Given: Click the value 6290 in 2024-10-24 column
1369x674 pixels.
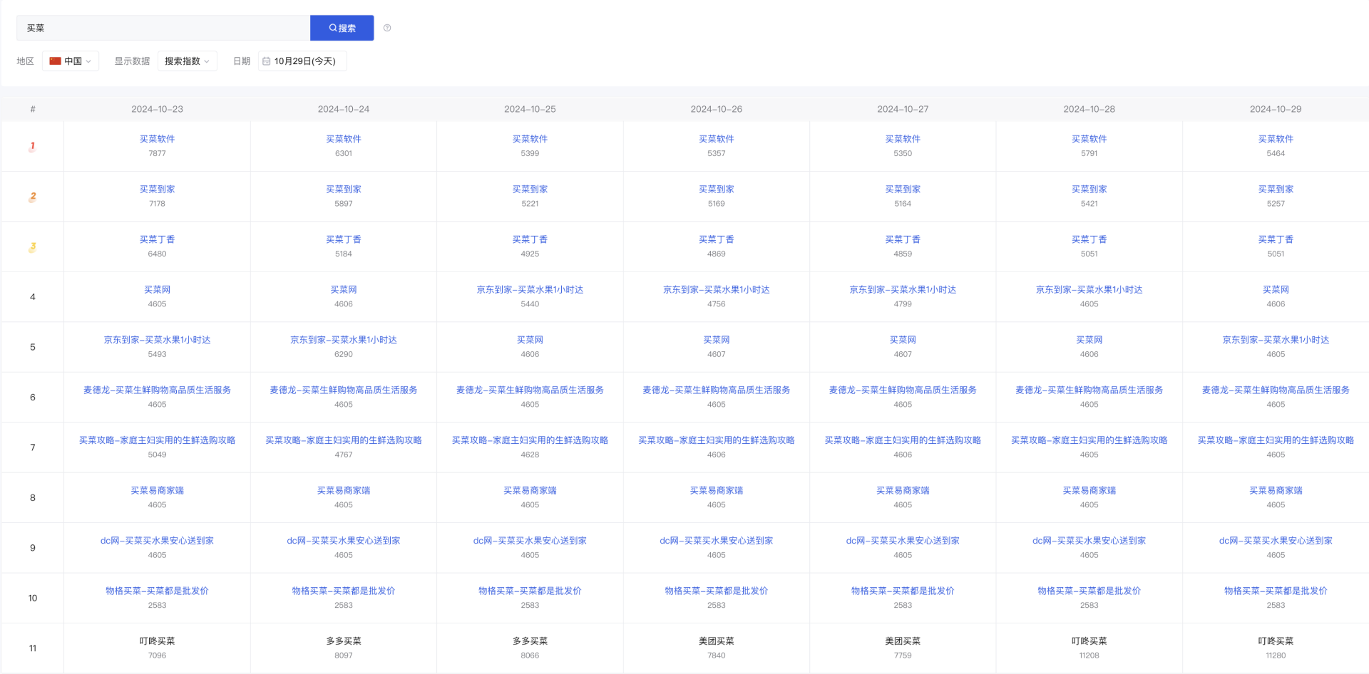Looking at the screenshot, I should (x=344, y=354).
